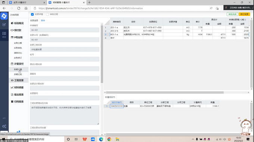Open 多期比较 submenu item
The height and width of the screenshot is (142, 254).
click(x=18, y=74)
